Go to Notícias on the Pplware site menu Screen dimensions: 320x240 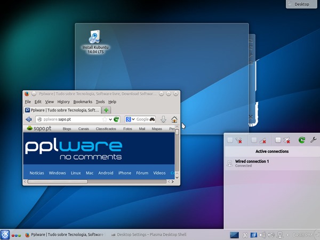37,173
